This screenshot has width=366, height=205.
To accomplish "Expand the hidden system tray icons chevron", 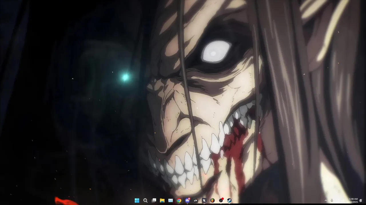I will 326,200.
